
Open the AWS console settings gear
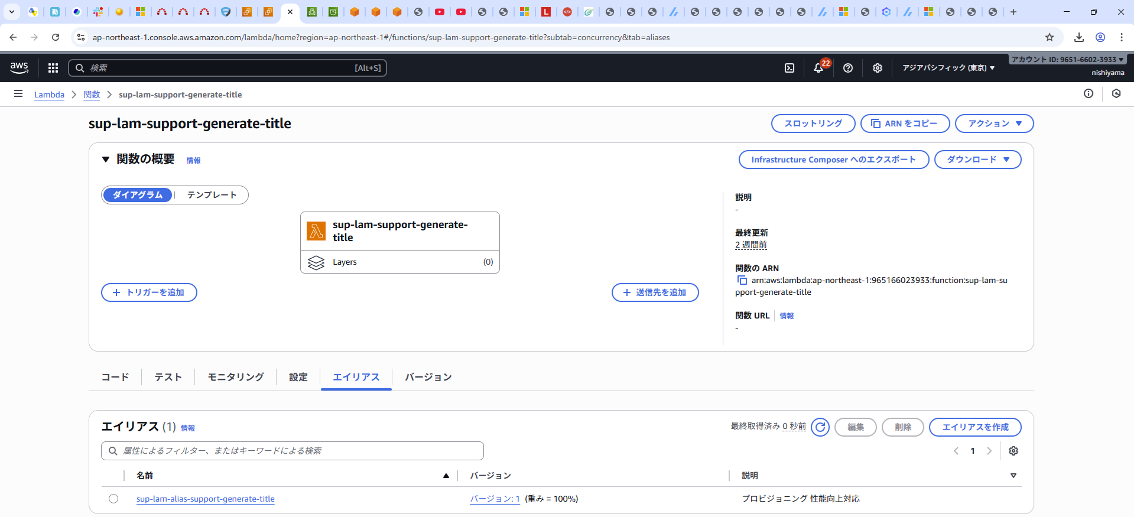(x=878, y=68)
